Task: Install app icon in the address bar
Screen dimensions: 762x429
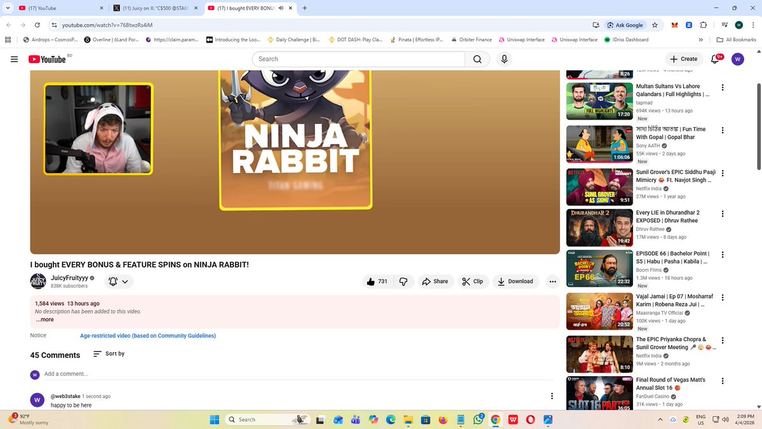Action: coord(596,25)
